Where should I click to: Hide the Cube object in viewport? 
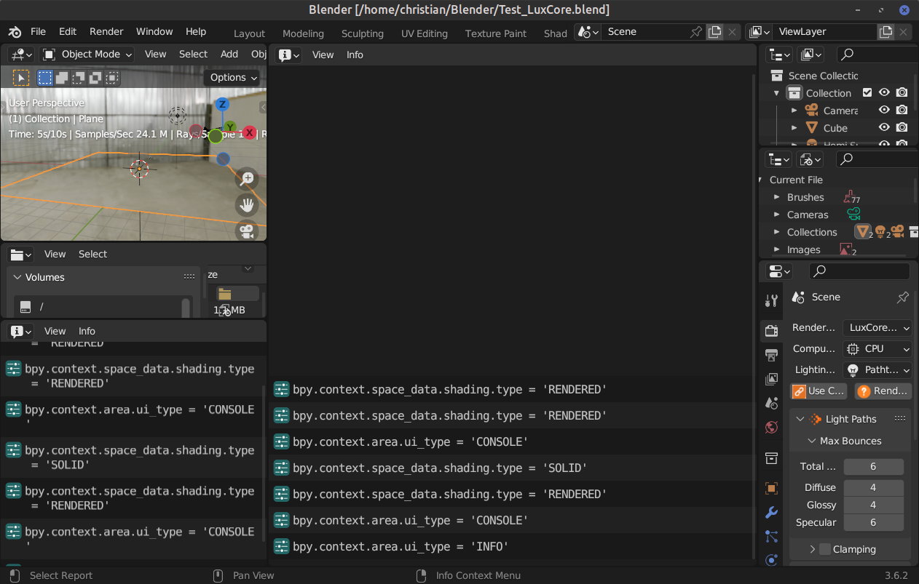884,128
